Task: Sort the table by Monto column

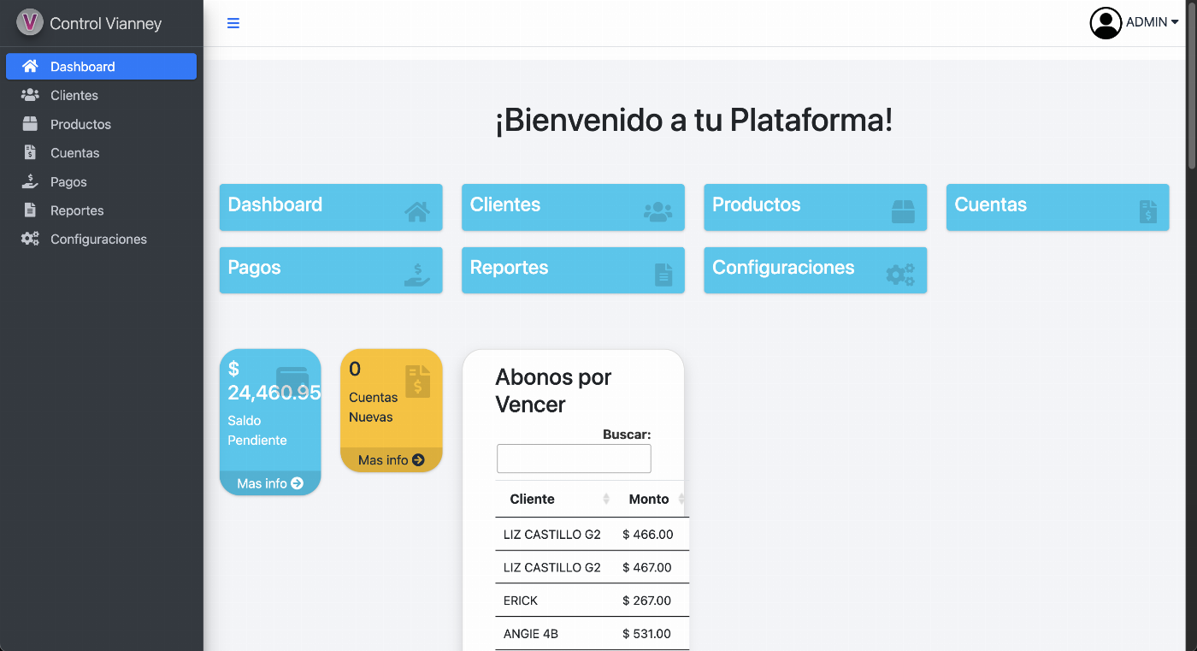Action: click(649, 499)
